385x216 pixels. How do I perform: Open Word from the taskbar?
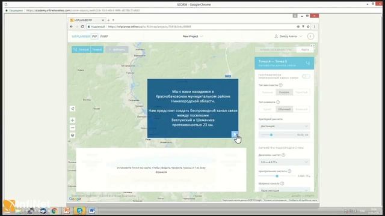(x=92, y=211)
